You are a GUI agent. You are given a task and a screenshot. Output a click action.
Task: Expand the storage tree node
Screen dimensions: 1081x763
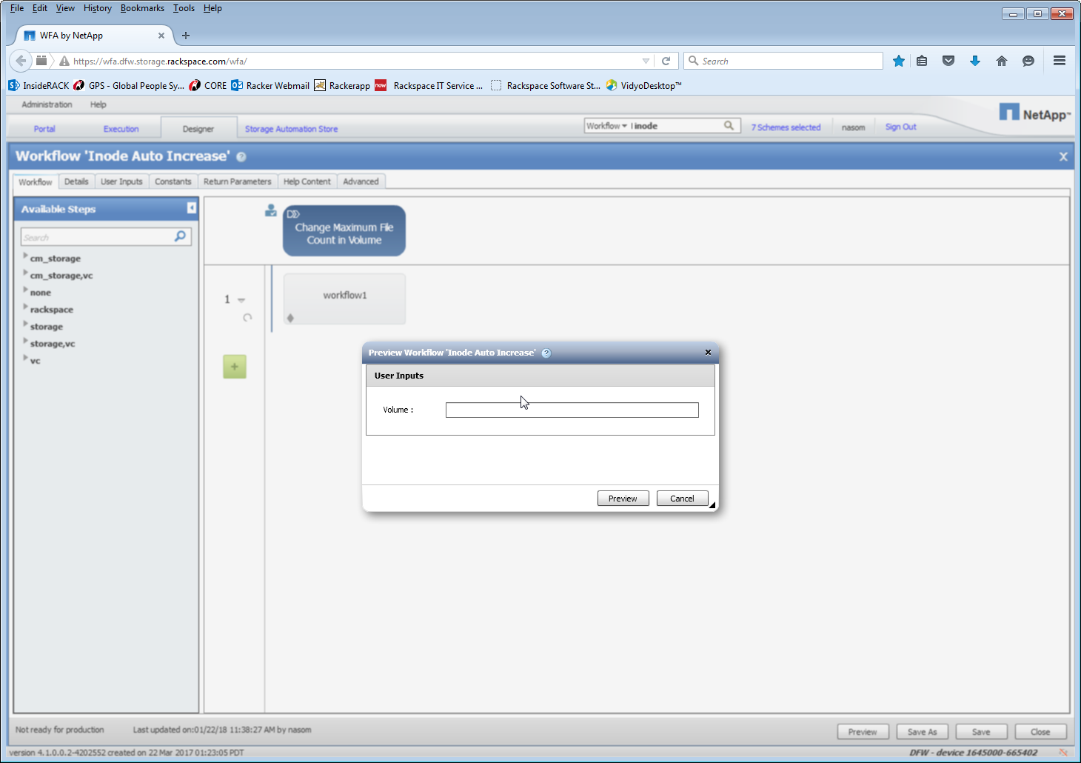(25, 324)
